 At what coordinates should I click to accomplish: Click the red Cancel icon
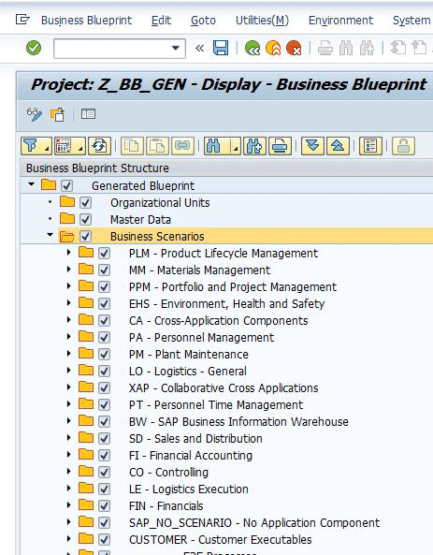tap(294, 48)
